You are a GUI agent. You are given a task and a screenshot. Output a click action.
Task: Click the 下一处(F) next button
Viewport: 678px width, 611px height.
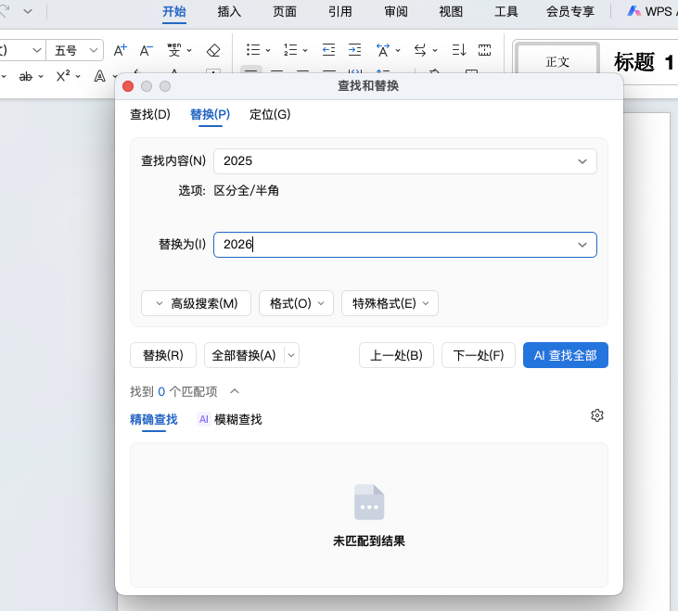[x=479, y=355]
